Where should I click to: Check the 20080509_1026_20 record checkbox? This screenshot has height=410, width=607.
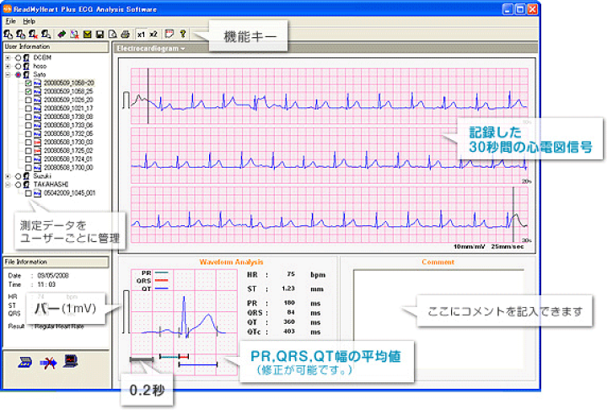(x=29, y=100)
